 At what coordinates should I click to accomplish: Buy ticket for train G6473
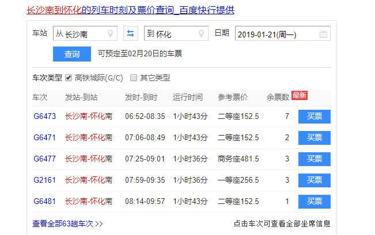coord(314,117)
